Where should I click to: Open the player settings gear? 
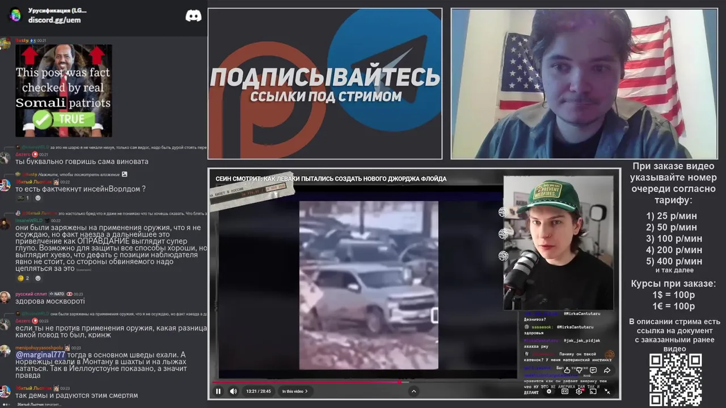[579, 392]
